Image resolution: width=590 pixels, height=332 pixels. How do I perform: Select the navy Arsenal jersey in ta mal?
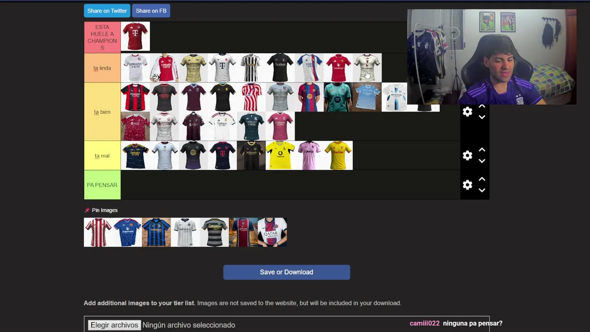click(x=136, y=155)
